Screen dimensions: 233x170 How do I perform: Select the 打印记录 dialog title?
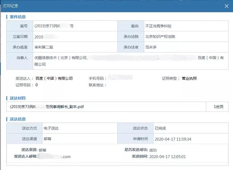[x=11, y=6]
